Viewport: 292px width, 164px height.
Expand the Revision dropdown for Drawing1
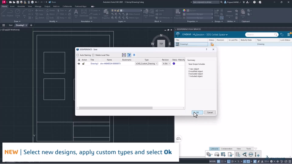(x=169, y=64)
